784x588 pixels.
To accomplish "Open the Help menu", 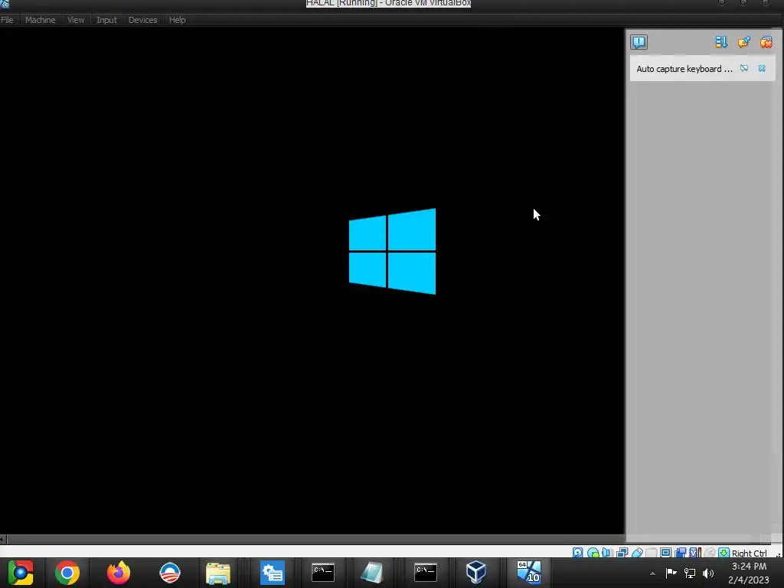I will (x=177, y=20).
